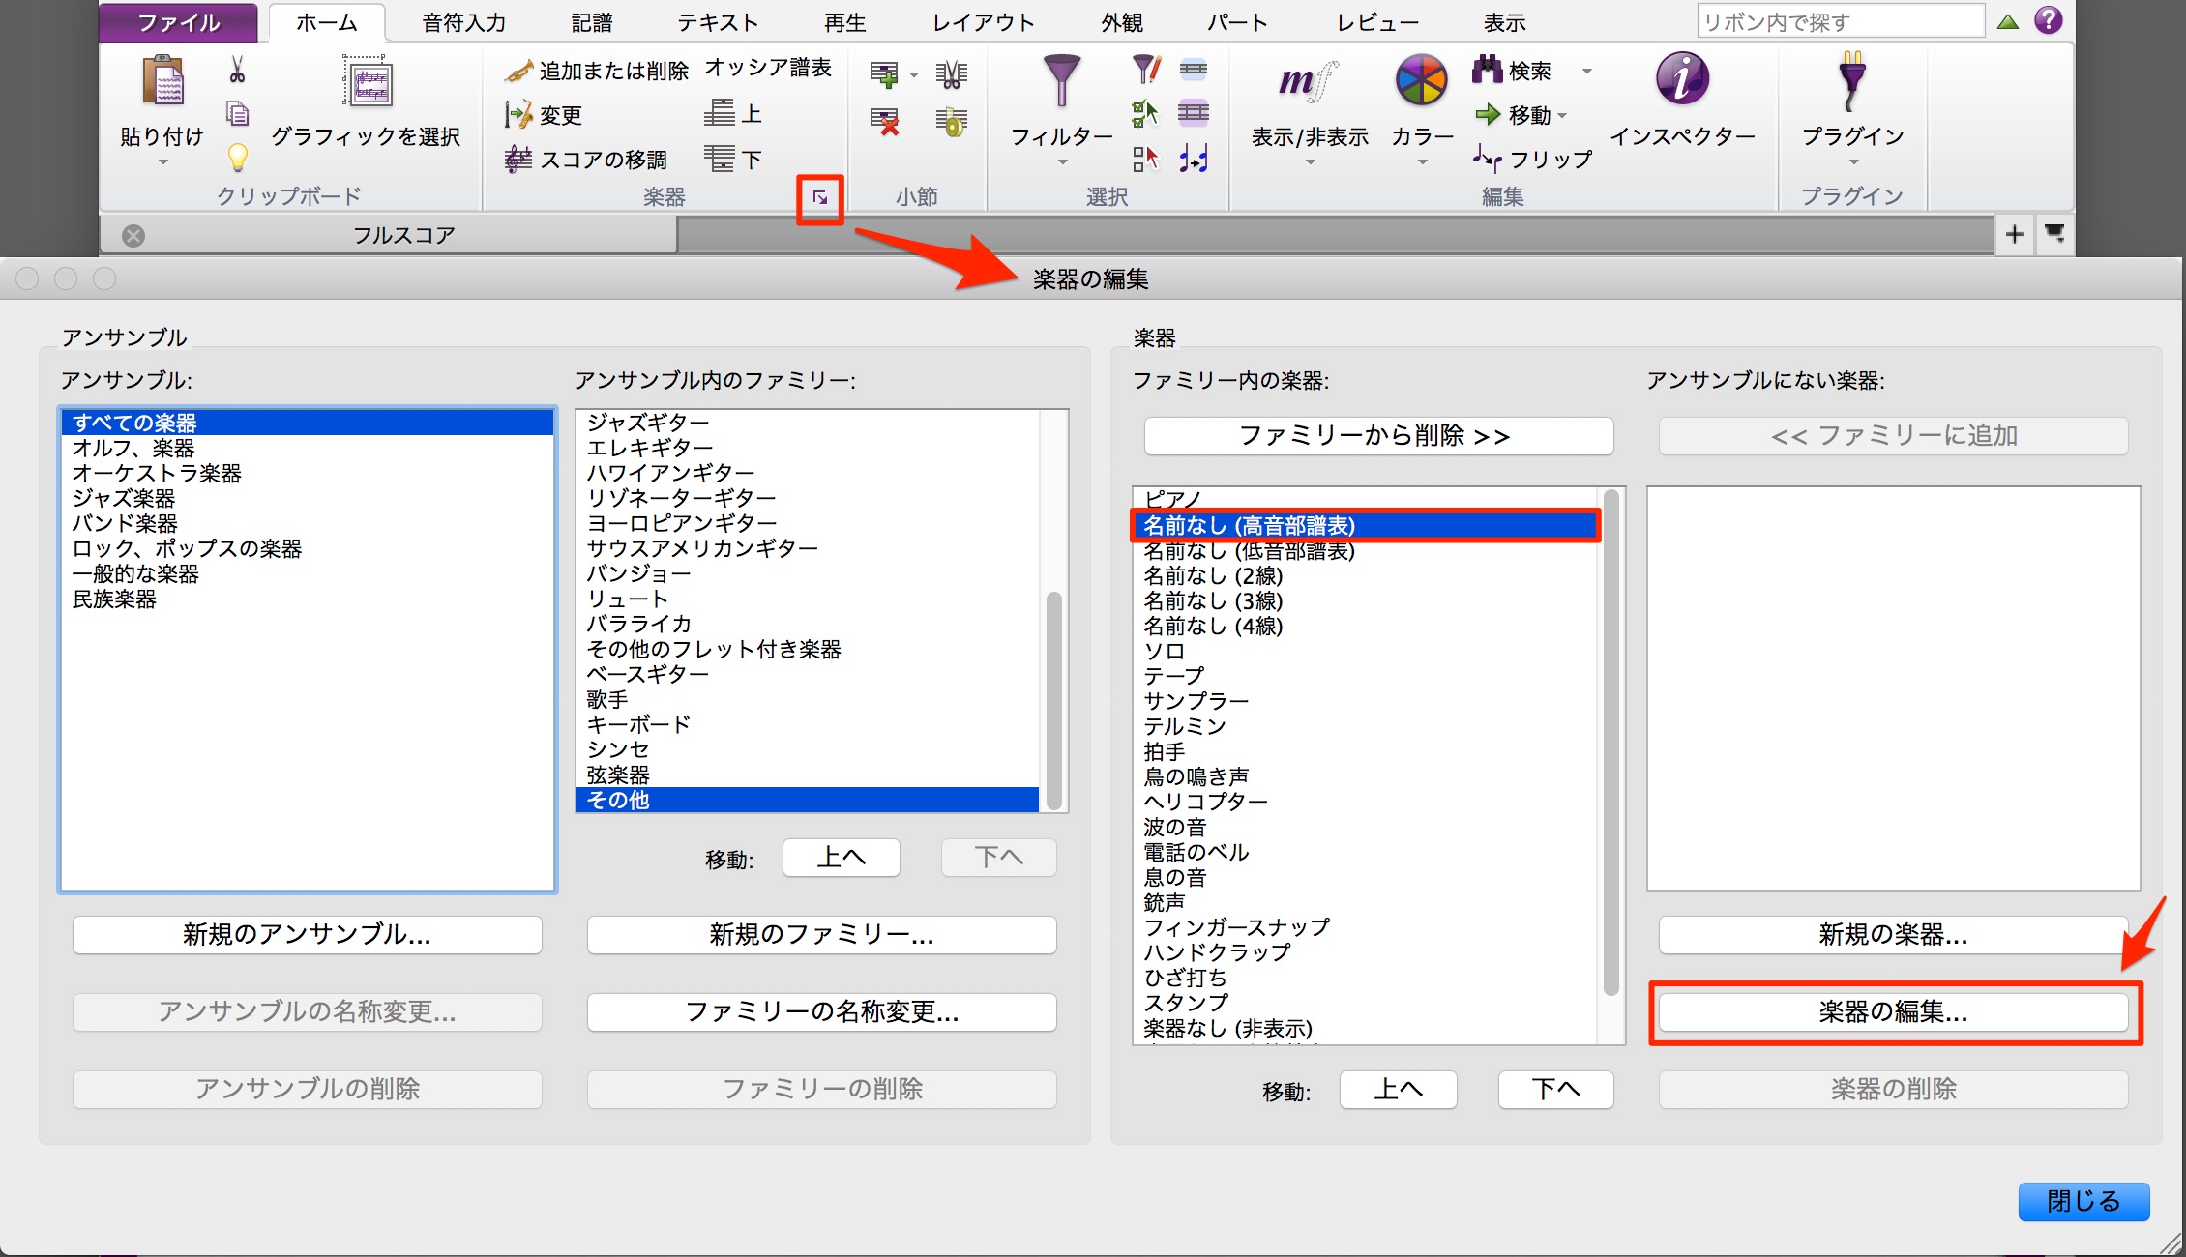The image size is (2186, 1257).
Task: Click the blue 閉じる button
Action: pos(2083,1202)
